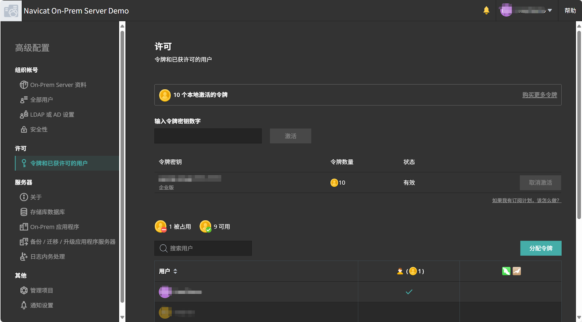The image size is (582, 322).
Task: Click the 关于 info icon
Action: [x=24, y=197]
